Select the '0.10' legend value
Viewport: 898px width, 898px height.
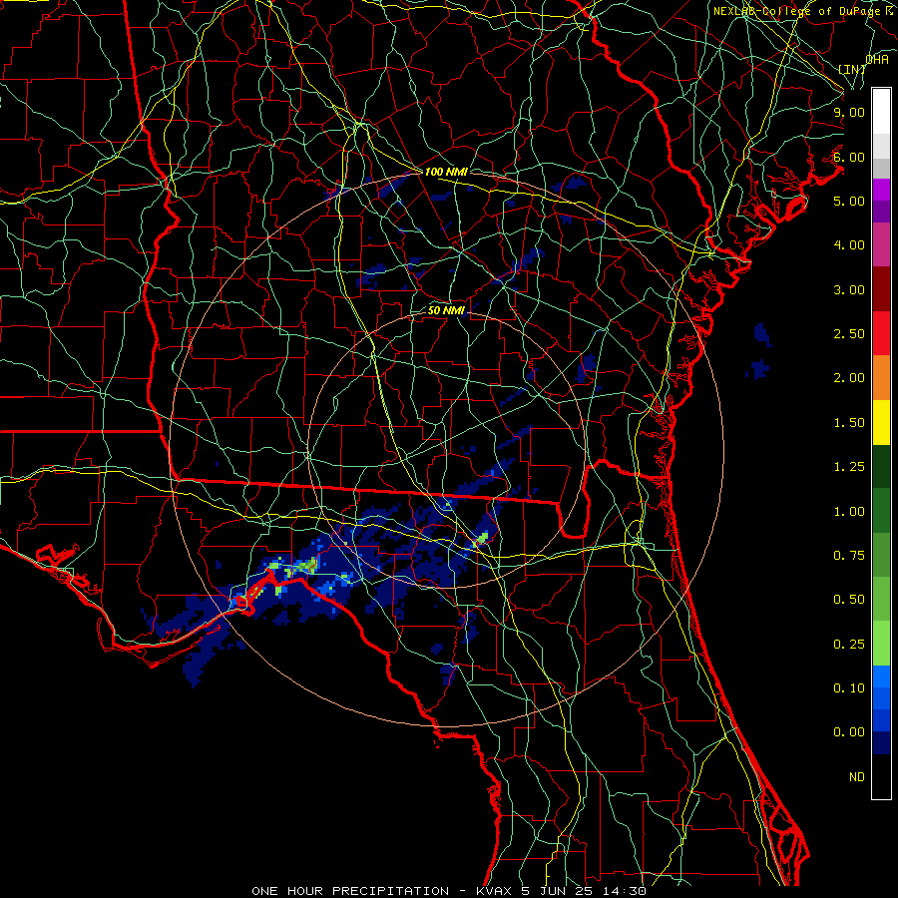[849, 688]
